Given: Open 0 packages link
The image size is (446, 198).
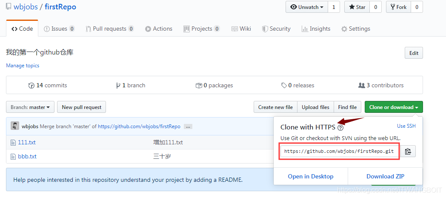Looking at the screenshot, I should pos(214,85).
